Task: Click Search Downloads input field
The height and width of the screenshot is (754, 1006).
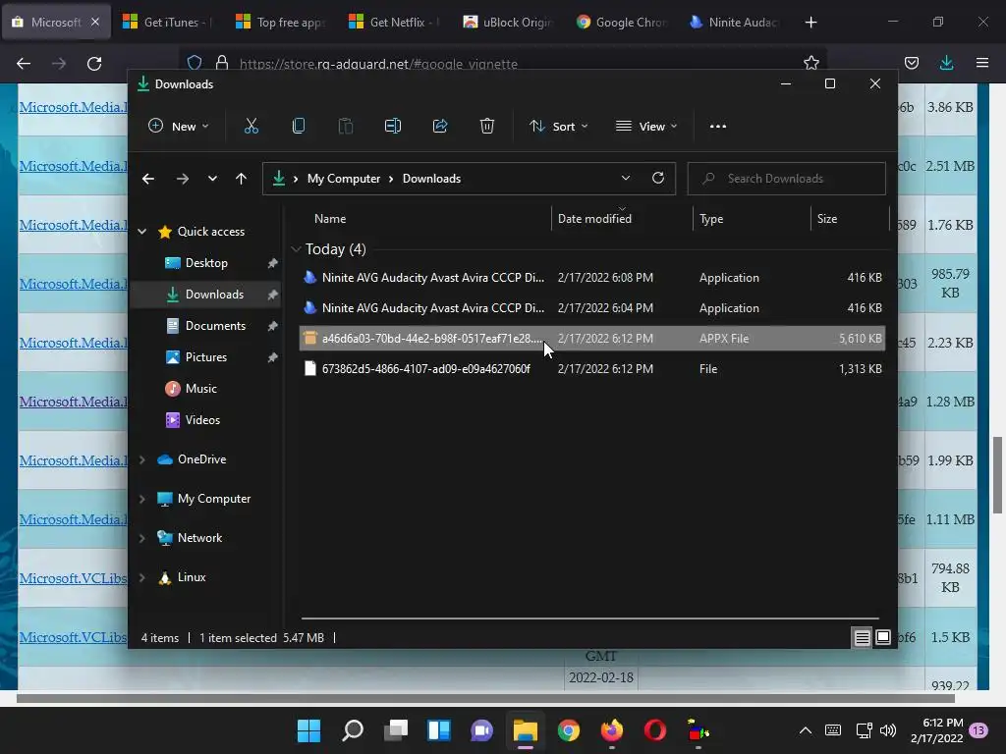Action: tap(787, 179)
